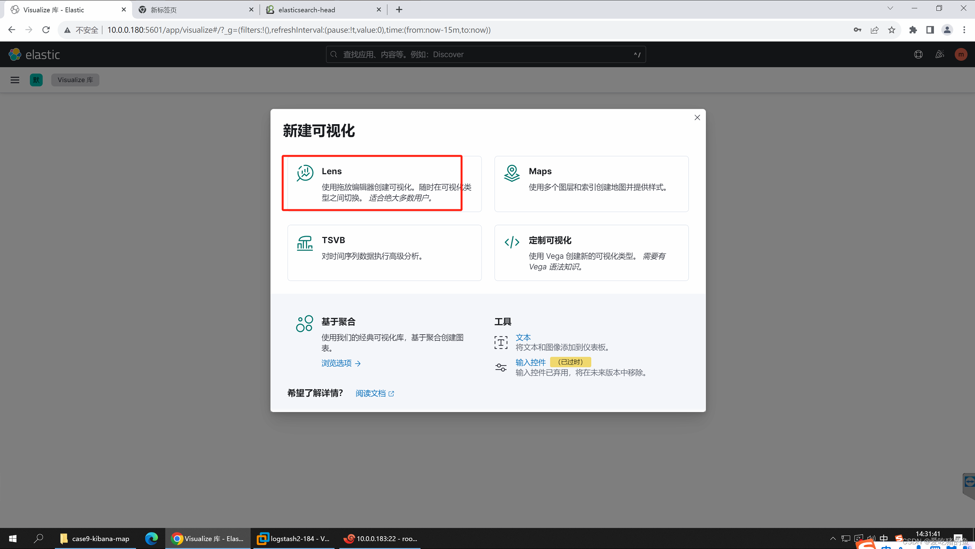Open the help menu icon
975x549 pixels.
pyautogui.click(x=918, y=55)
